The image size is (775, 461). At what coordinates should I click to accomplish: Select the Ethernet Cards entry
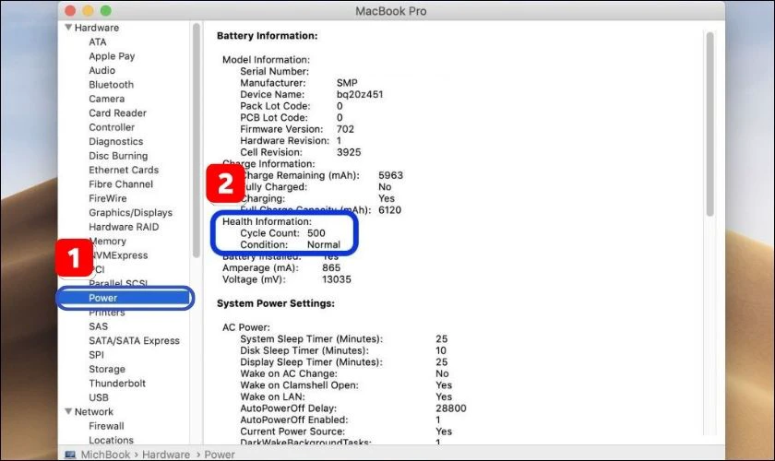[x=124, y=170]
